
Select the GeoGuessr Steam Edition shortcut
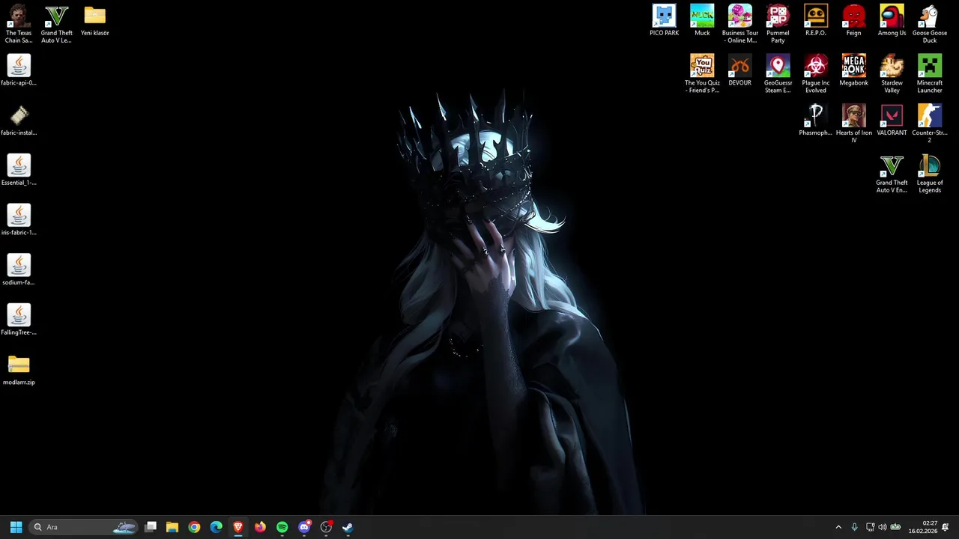click(x=778, y=73)
